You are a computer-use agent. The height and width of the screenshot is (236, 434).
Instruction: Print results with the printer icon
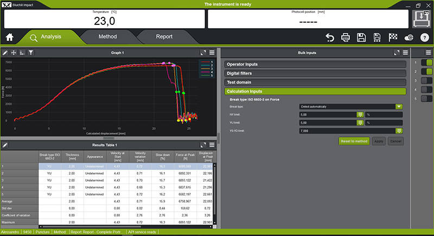(345, 37)
